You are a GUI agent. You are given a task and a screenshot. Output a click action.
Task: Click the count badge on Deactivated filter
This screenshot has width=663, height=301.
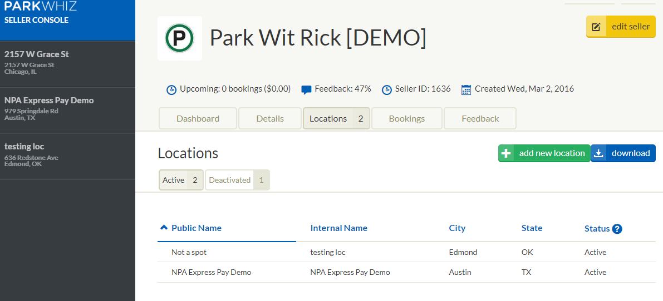[x=261, y=180]
